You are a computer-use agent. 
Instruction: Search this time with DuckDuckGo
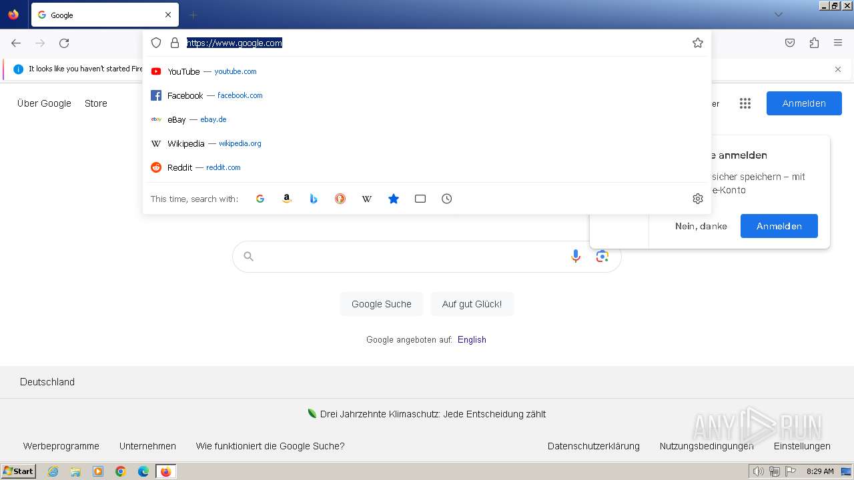click(340, 199)
